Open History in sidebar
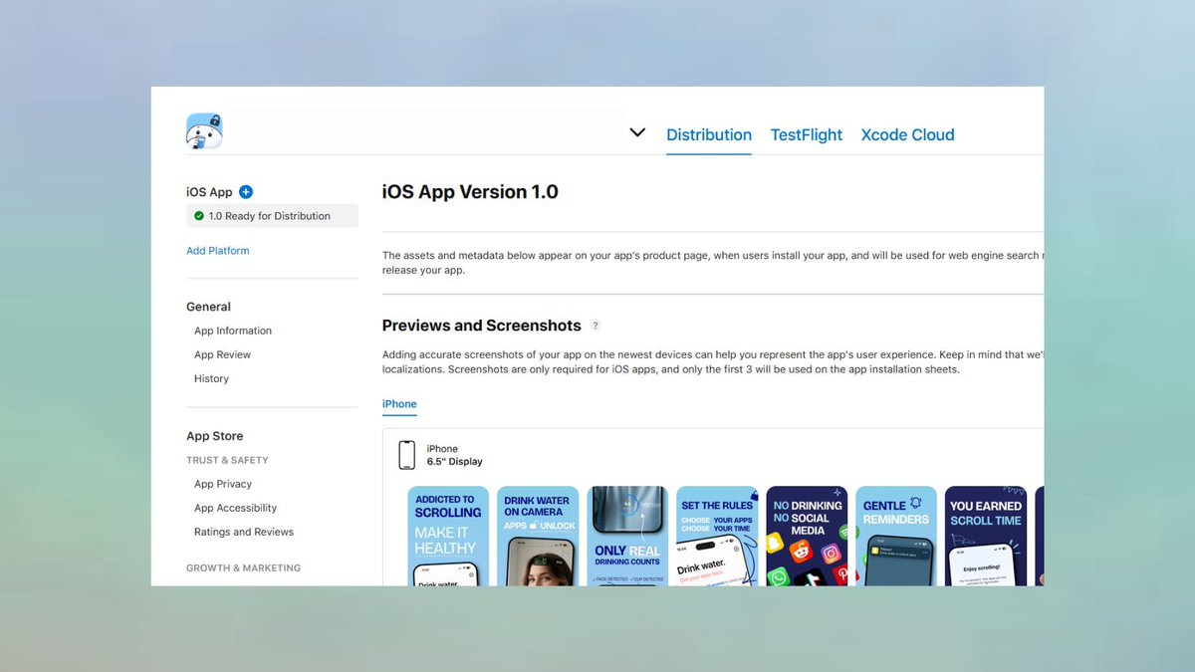The width and height of the screenshot is (1195, 672). point(211,378)
